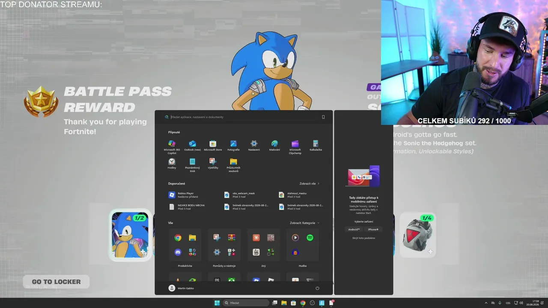Switch to Chrome on taskbar
Screen dimensions: 548x308
point(303,303)
